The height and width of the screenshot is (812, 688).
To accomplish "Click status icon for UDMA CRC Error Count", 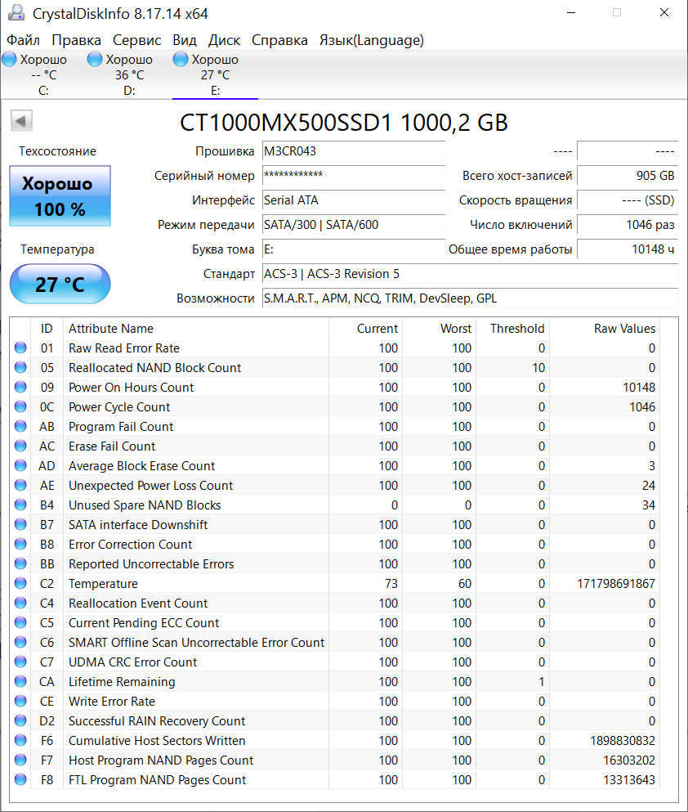I will (x=20, y=662).
